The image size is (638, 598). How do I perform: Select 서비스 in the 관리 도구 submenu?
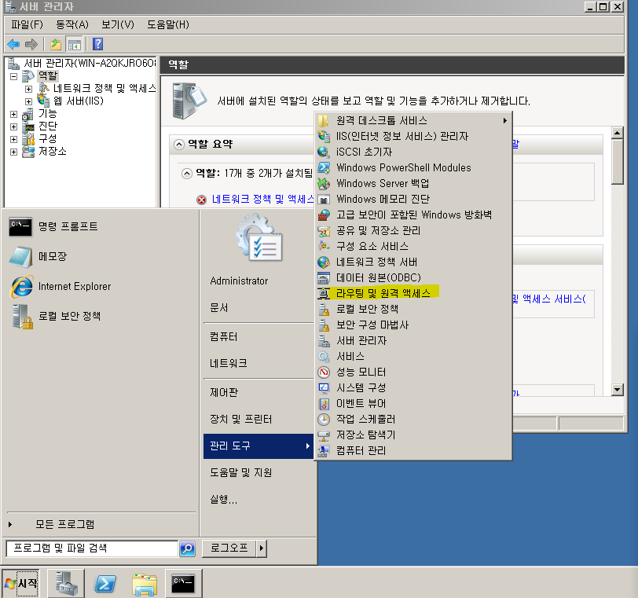click(413, 357)
